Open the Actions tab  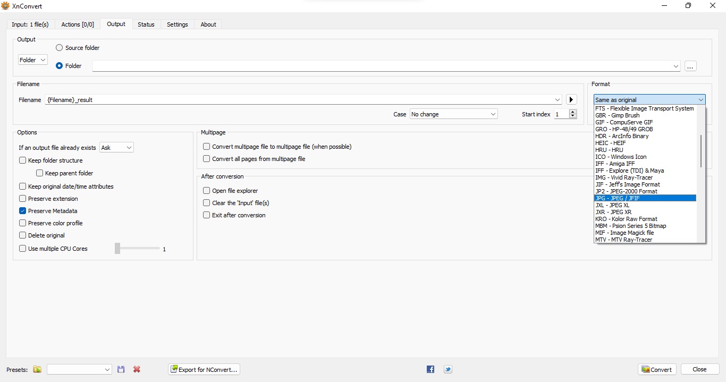78,24
